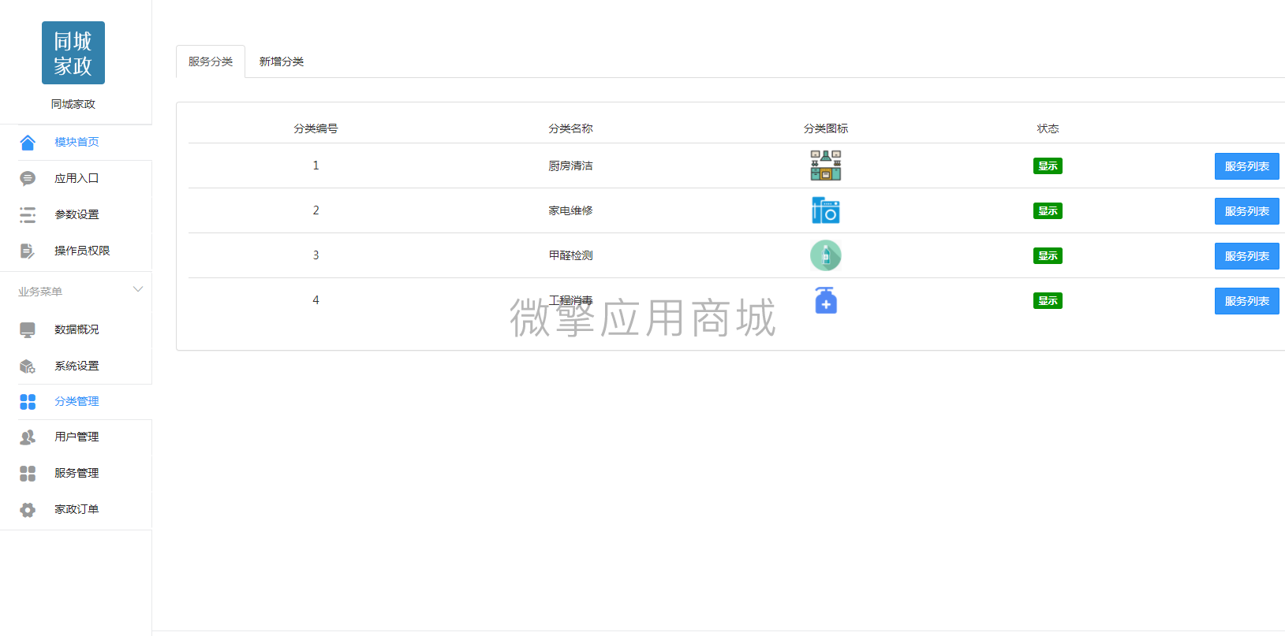Open 服务列表 for 厨房清洁
1285x636 pixels.
(1246, 166)
